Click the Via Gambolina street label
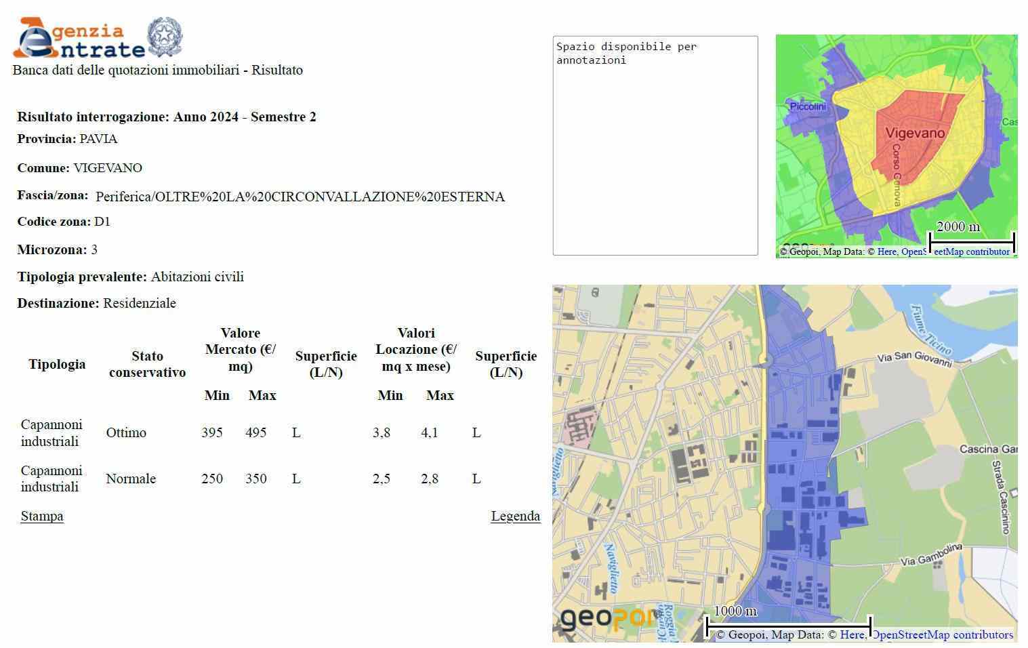 [931, 555]
